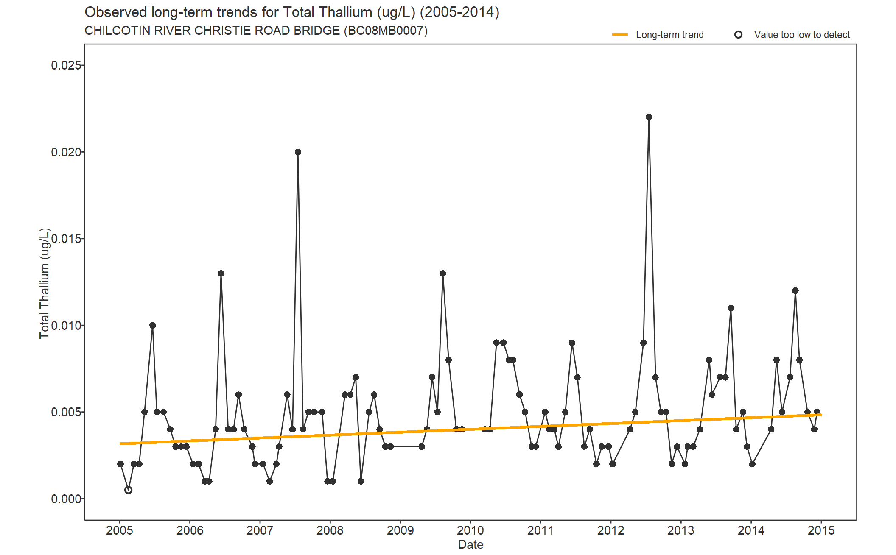This screenshot has width=896, height=555.
Task: Click the 0.011 peak data point in 2013
Action: pyautogui.click(x=731, y=308)
